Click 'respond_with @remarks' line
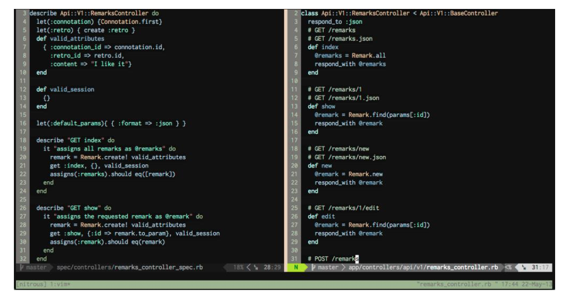This screenshot has height=301, width=573. [350, 64]
